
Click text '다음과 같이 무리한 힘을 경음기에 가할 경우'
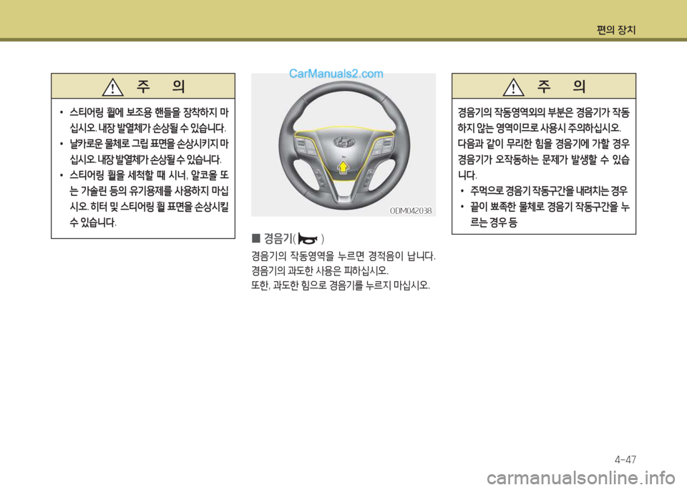click(544, 144)
